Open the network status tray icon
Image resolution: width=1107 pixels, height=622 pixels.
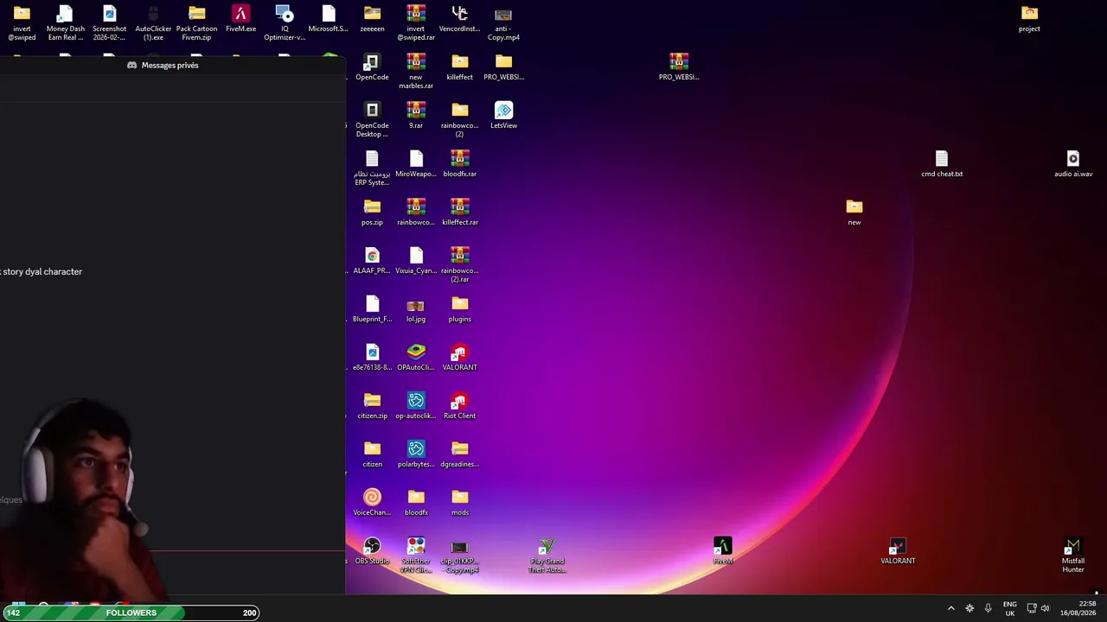[x=1031, y=608]
